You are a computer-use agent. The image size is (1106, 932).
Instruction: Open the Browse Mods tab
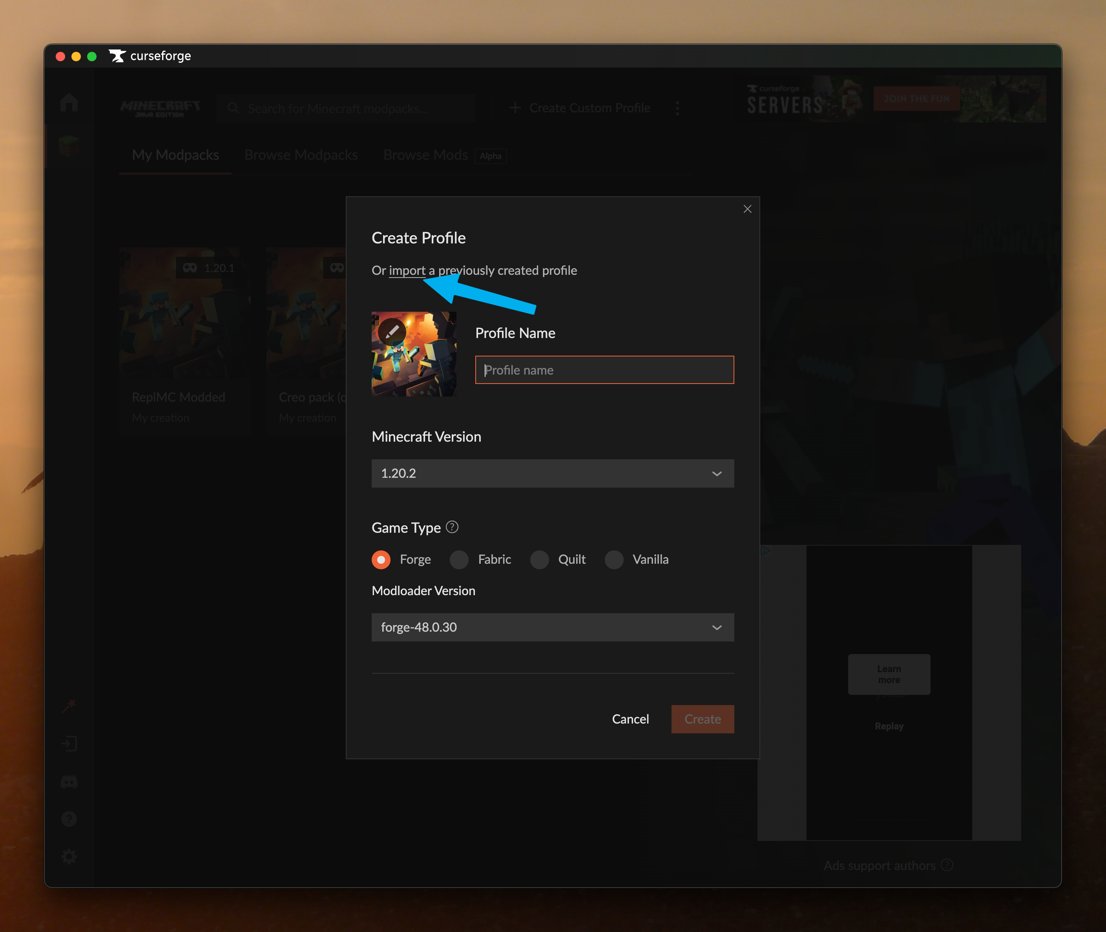(x=425, y=155)
